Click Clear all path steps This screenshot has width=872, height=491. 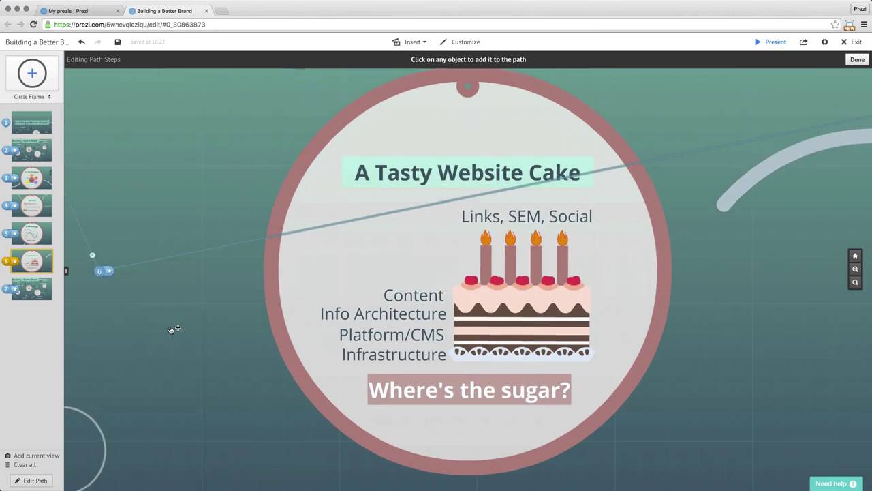[20, 465]
